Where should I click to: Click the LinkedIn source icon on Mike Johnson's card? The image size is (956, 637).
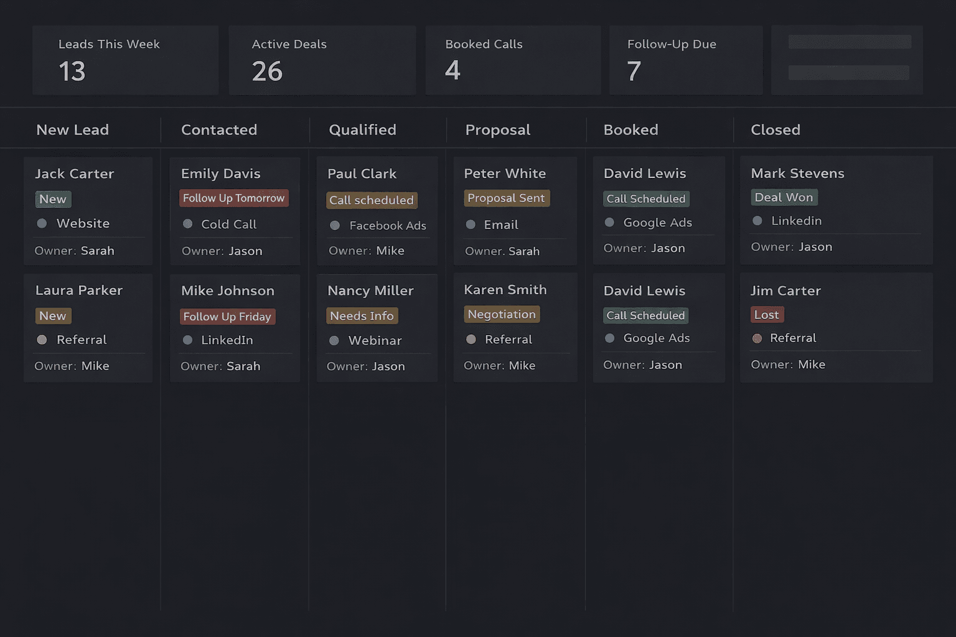187,340
